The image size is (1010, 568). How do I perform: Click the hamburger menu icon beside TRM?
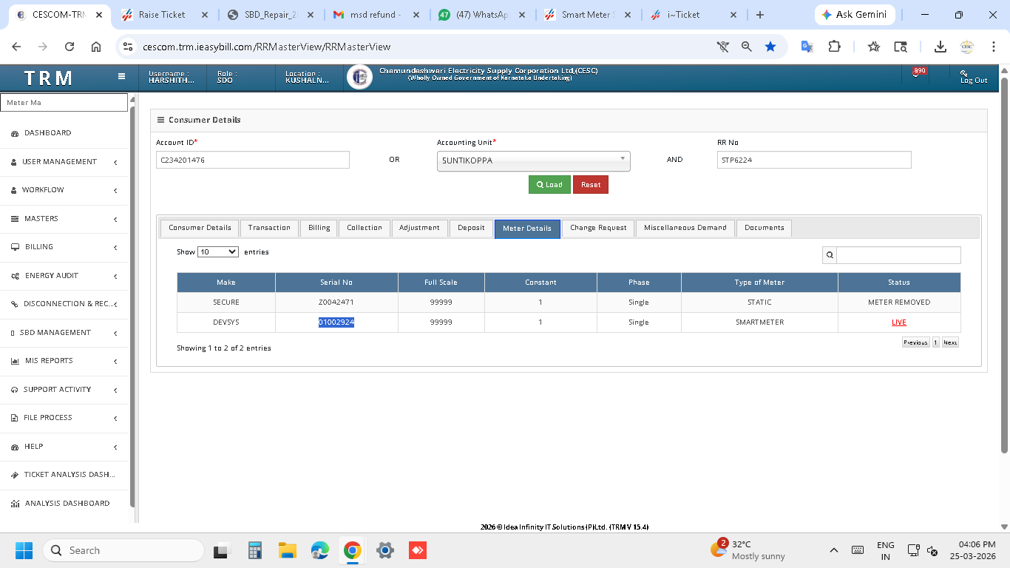pos(121,76)
